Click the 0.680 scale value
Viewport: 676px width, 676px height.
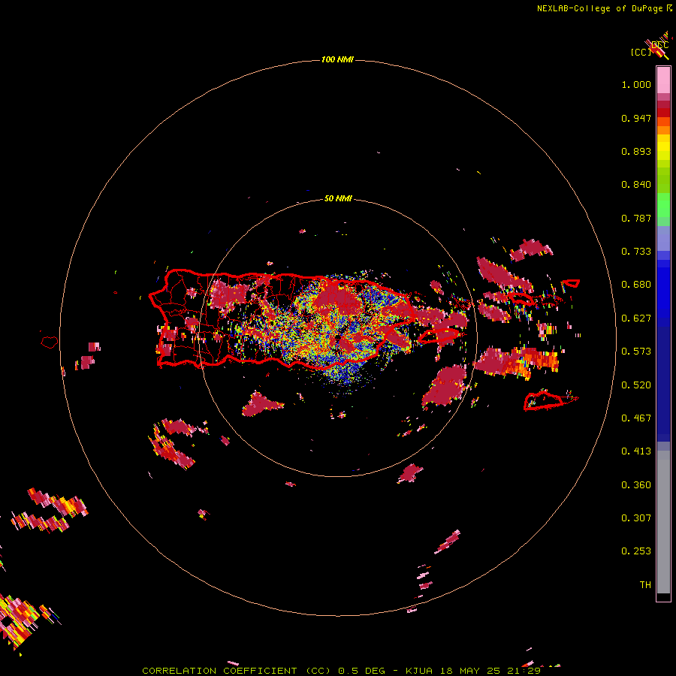[636, 285]
